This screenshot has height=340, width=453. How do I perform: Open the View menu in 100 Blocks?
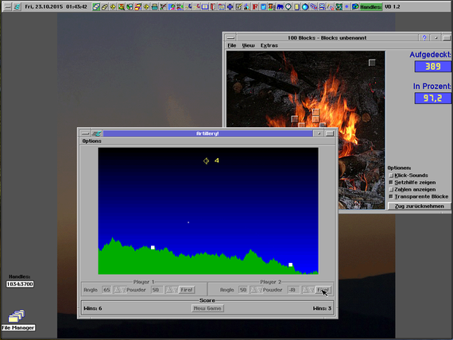coord(248,45)
